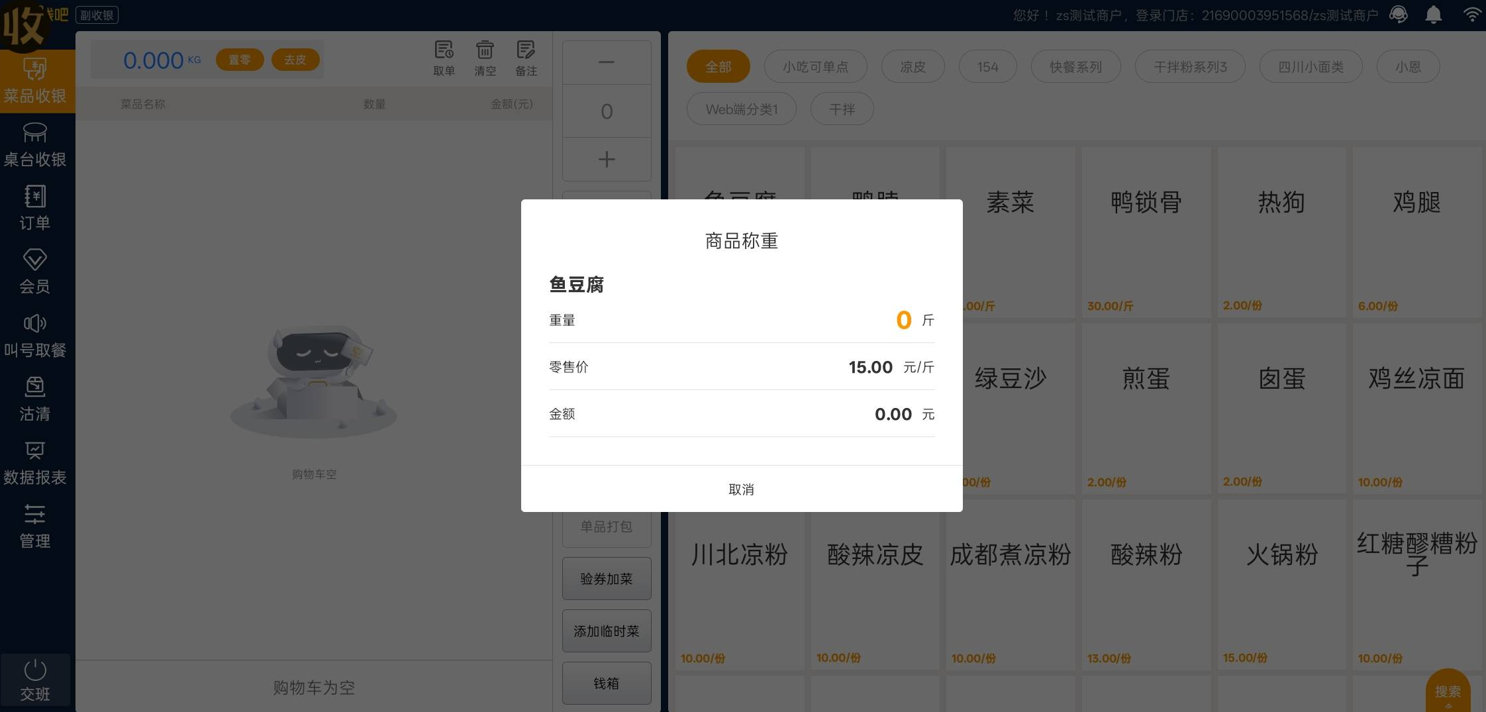Viewport: 1486px width, 712px height.
Task: Click the 置零 zero scale button
Action: pos(240,60)
